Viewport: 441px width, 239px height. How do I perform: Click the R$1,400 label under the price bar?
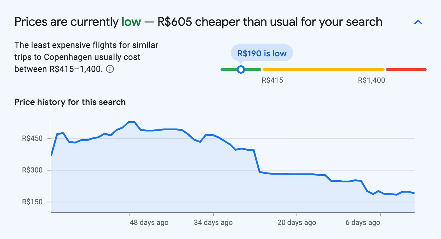[372, 80]
